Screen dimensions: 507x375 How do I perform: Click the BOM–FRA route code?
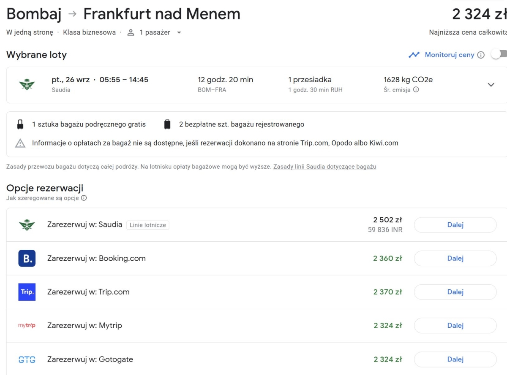212,90
